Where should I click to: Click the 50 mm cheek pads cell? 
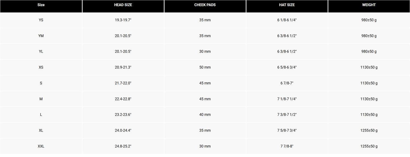205,67
